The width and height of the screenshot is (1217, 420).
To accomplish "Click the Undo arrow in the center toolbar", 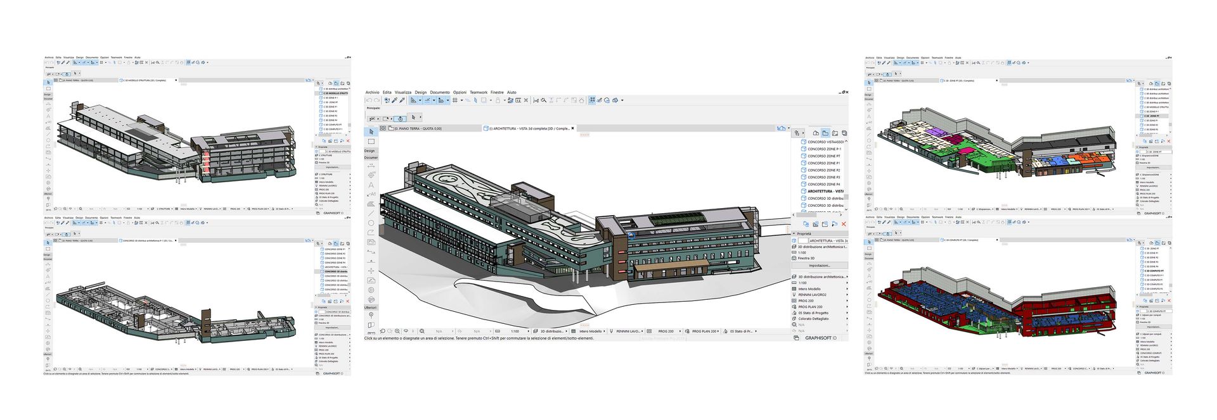I will pyautogui.click(x=369, y=100).
